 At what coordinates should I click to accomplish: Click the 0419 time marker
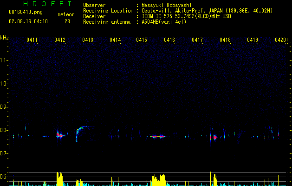click(x=253, y=40)
